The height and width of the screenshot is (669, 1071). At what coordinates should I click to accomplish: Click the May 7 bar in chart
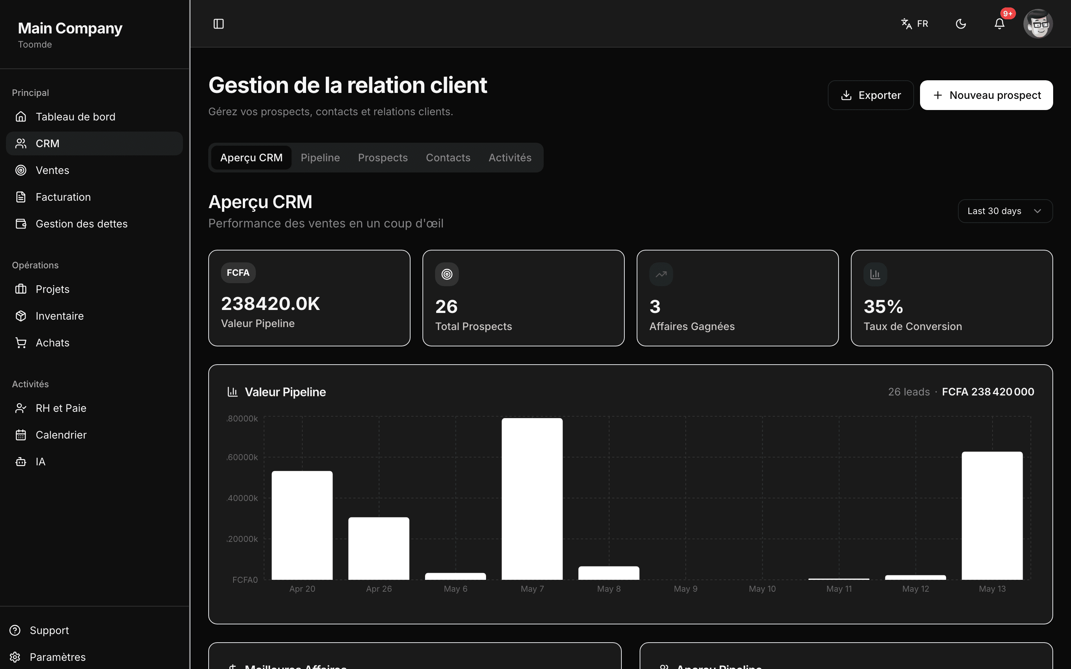(x=532, y=499)
